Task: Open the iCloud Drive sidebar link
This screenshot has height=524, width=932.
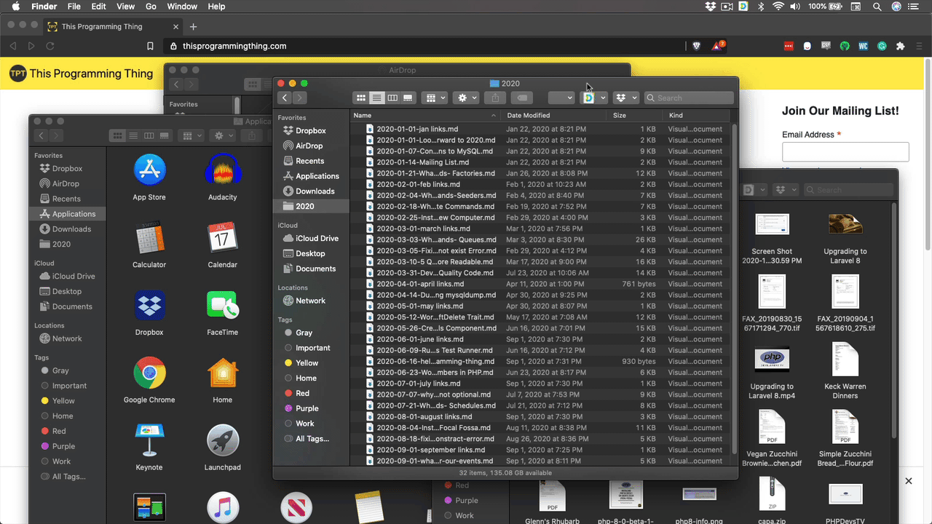Action: point(316,238)
